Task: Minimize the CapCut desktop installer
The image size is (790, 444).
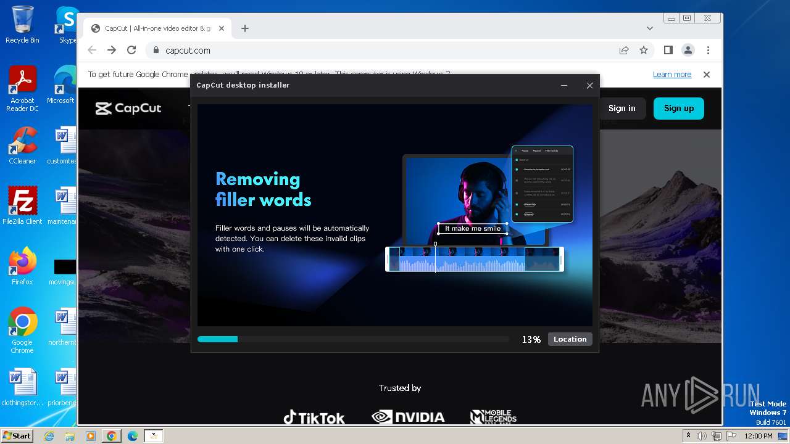Action: pyautogui.click(x=564, y=86)
